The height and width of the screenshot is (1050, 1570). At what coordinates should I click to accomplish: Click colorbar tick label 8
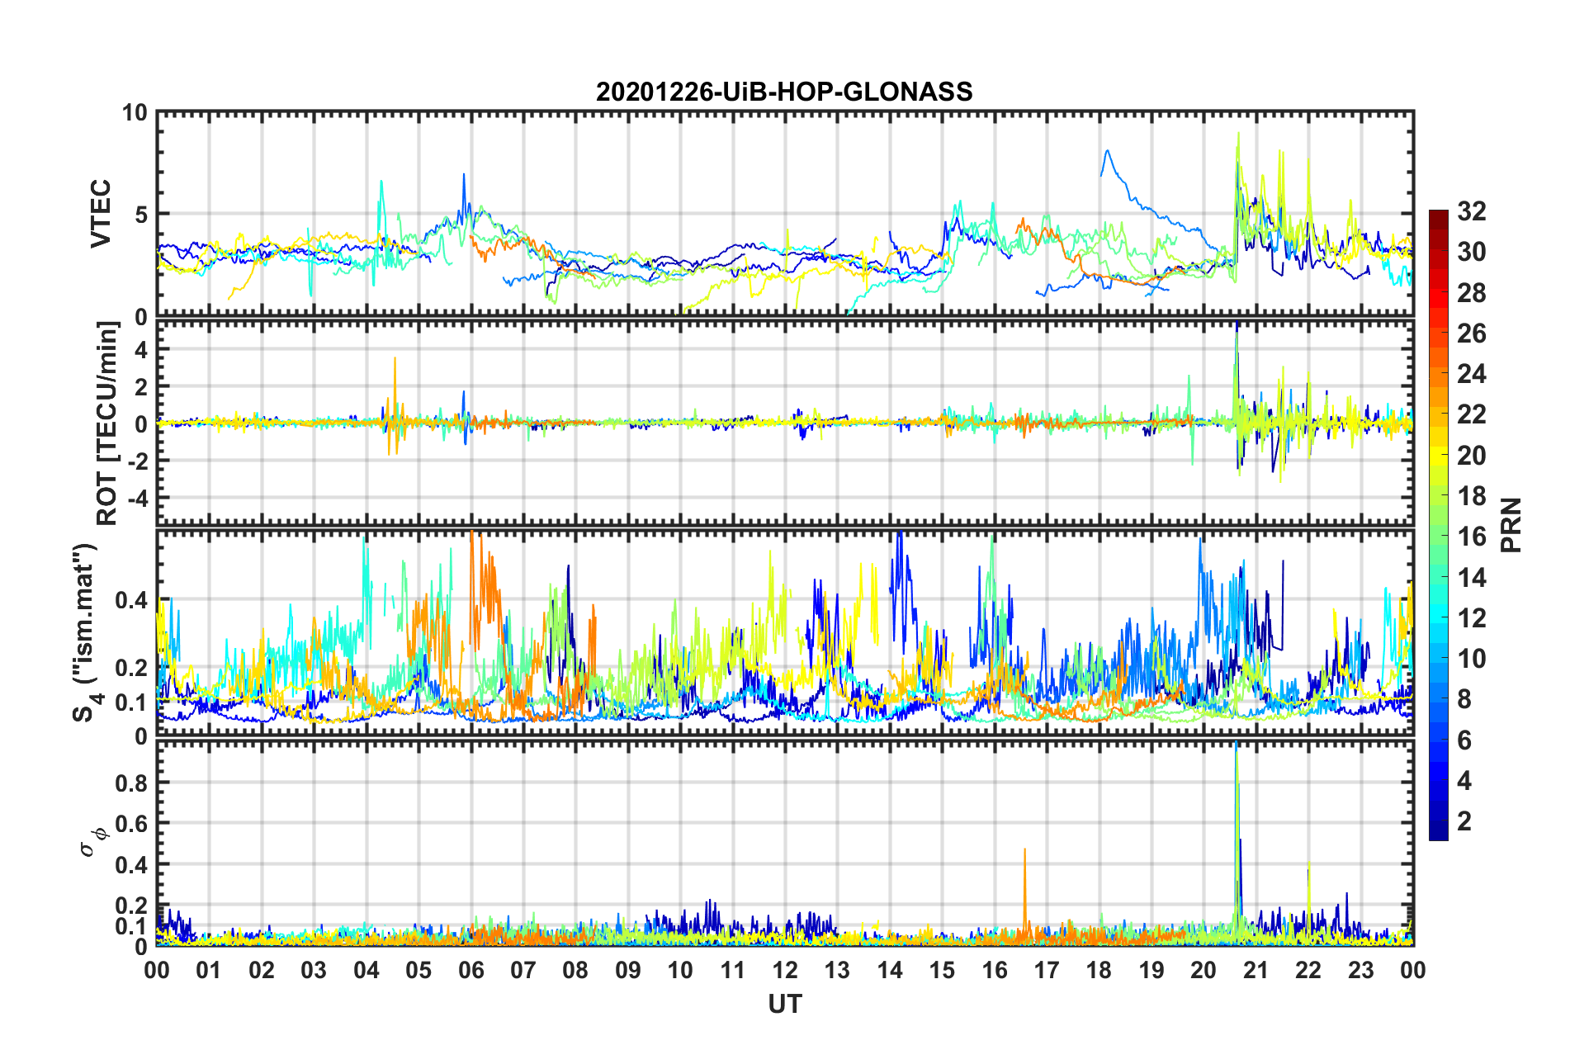click(1464, 699)
